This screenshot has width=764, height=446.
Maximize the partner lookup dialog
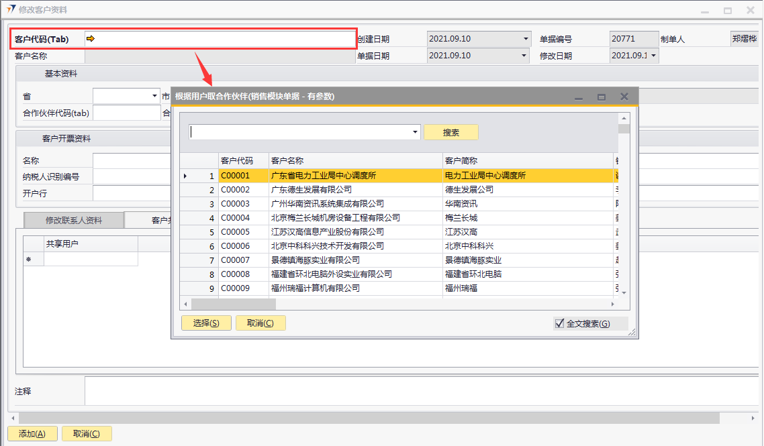(x=602, y=97)
